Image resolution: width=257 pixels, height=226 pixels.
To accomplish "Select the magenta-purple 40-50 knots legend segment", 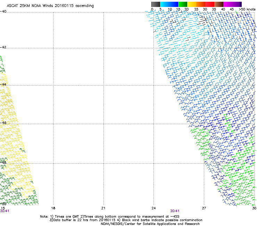I will tap(232, 4).
